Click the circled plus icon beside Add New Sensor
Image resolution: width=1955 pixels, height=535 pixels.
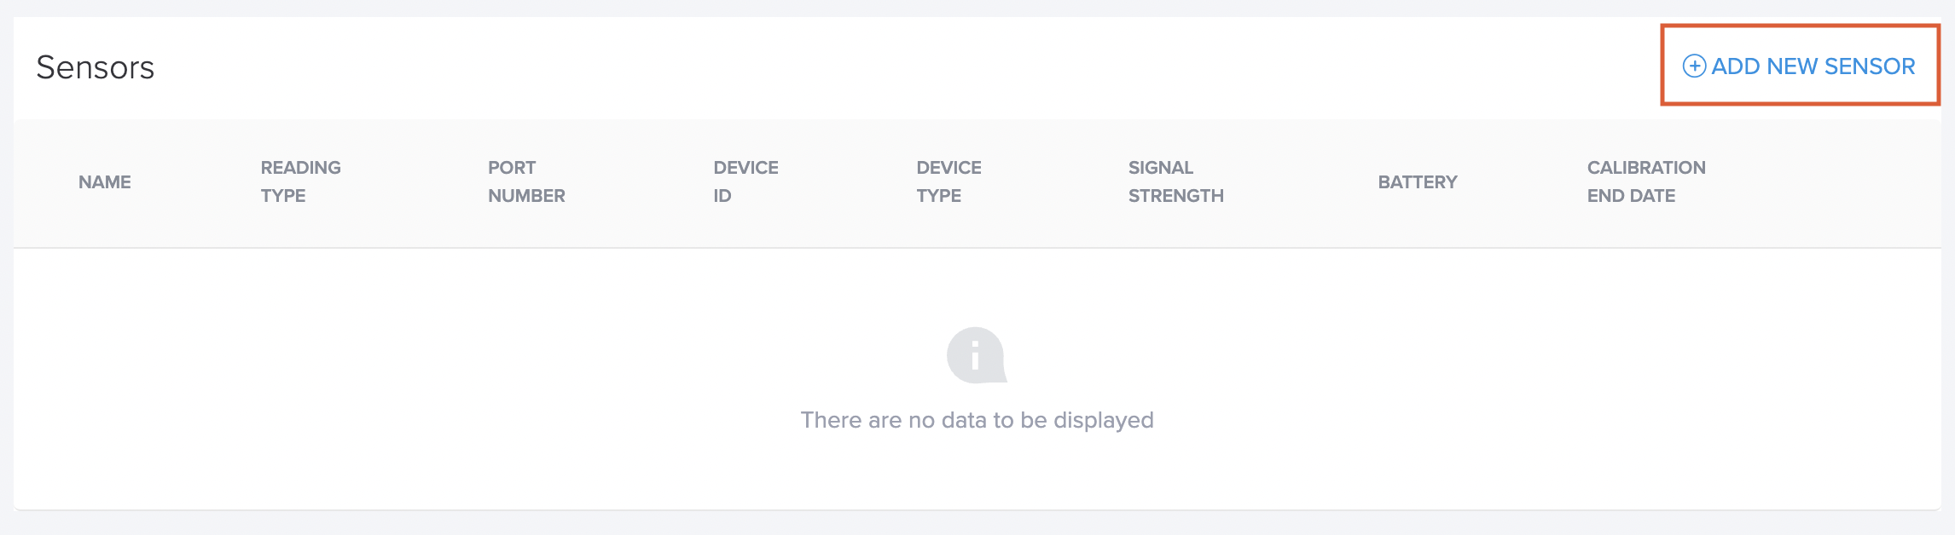click(x=1694, y=66)
